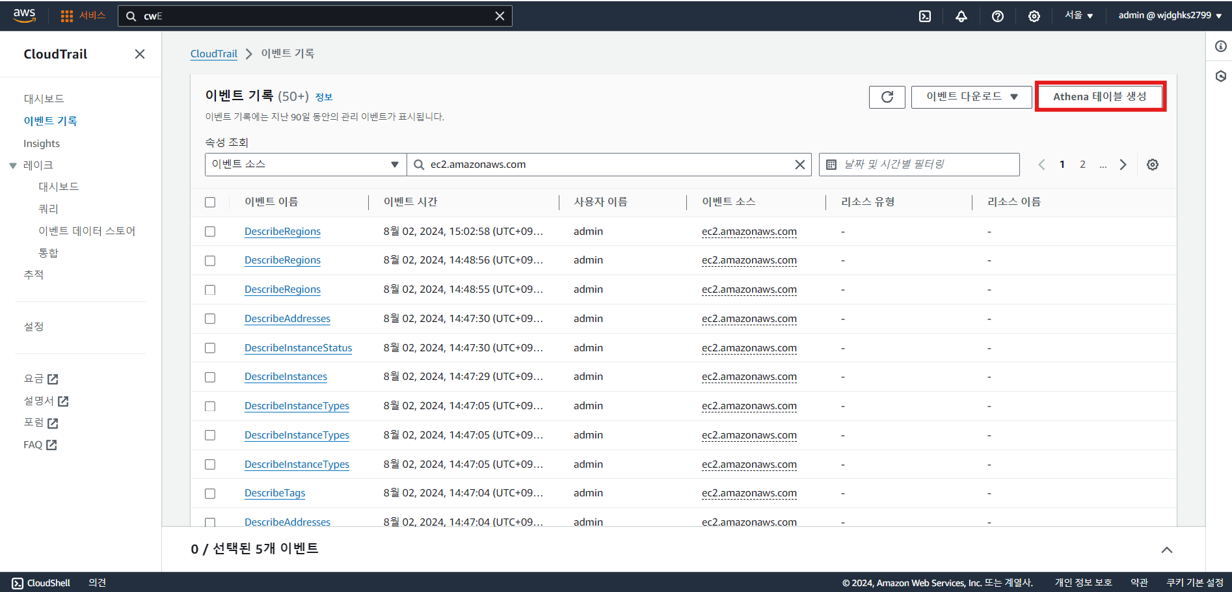Select the 14:48:56 DescribeRegions event checkbox
Image resolution: width=1232 pixels, height=592 pixels.
point(210,261)
